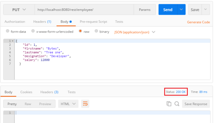Collapse JSON object with line 1 fold arrow
This screenshot has width=214, height=123.
(x=13, y=41)
